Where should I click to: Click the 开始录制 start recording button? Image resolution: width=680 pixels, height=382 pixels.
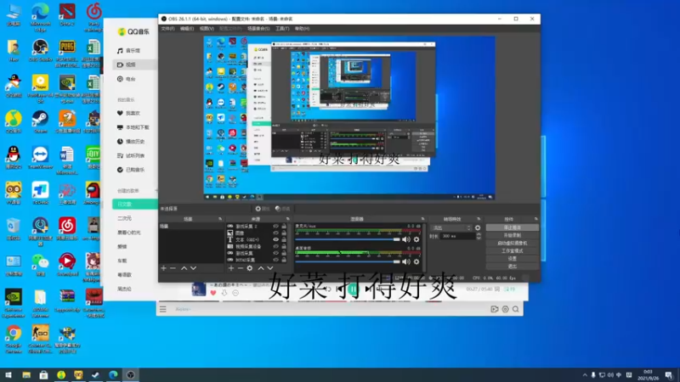[x=513, y=235]
